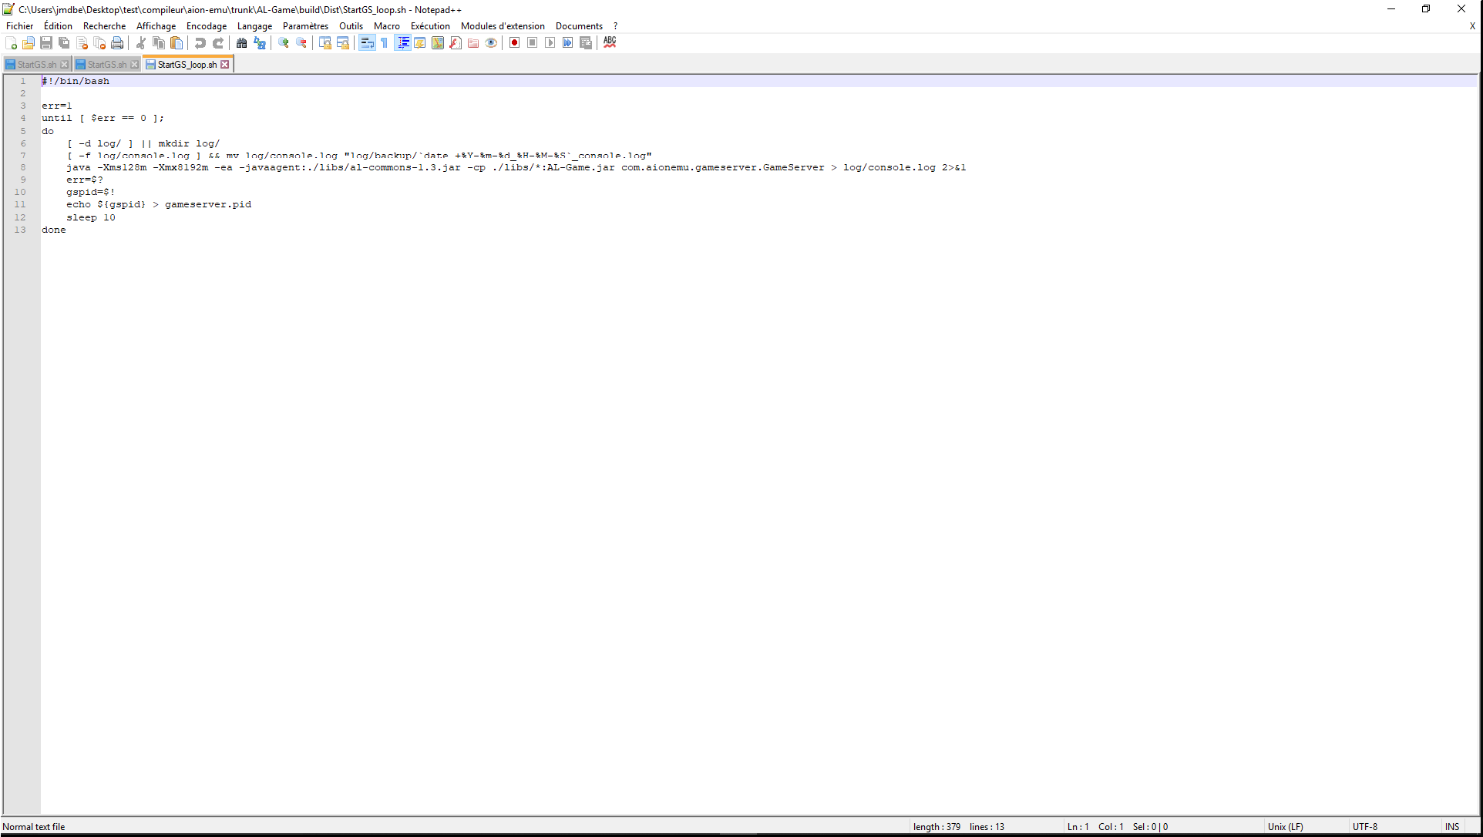
Task: Click UTF-8 encoding in the status bar
Action: click(x=1364, y=827)
